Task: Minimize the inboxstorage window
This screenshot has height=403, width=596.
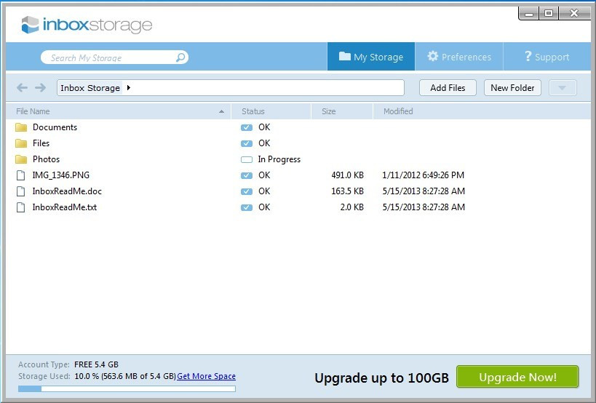Action: 529,13
